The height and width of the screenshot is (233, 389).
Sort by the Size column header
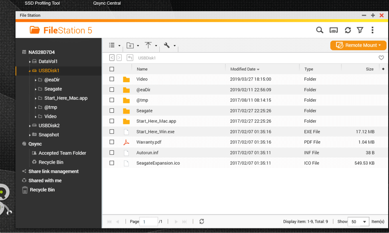click(369, 69)
